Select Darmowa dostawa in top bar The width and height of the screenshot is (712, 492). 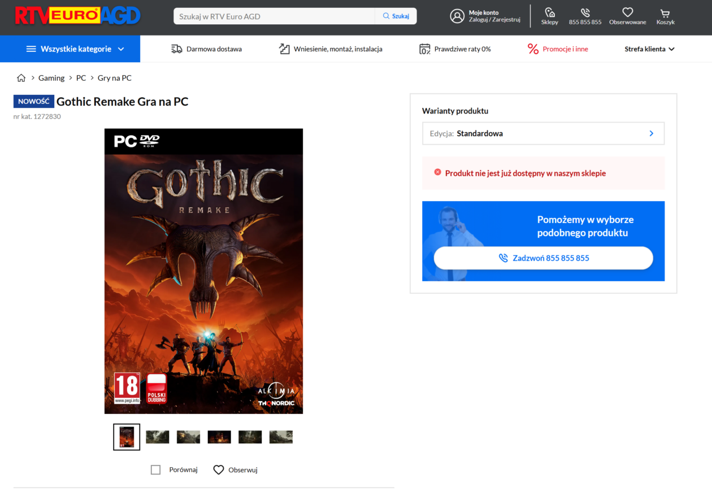[x=206, y=49]
